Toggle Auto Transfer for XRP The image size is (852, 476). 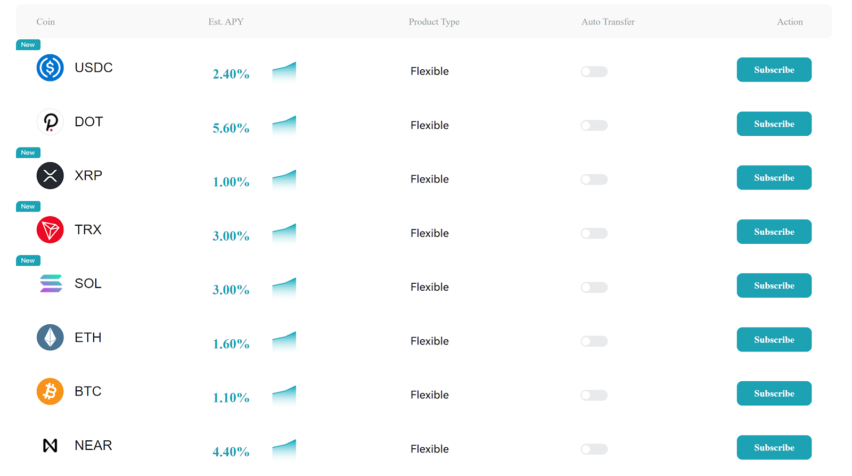coord(594,179)
